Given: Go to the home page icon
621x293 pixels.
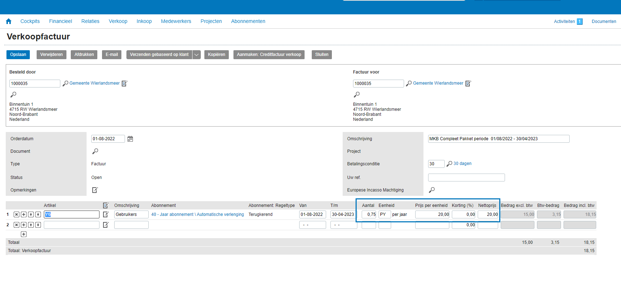Looking at the screenshot, I should (x=9, y=22).
